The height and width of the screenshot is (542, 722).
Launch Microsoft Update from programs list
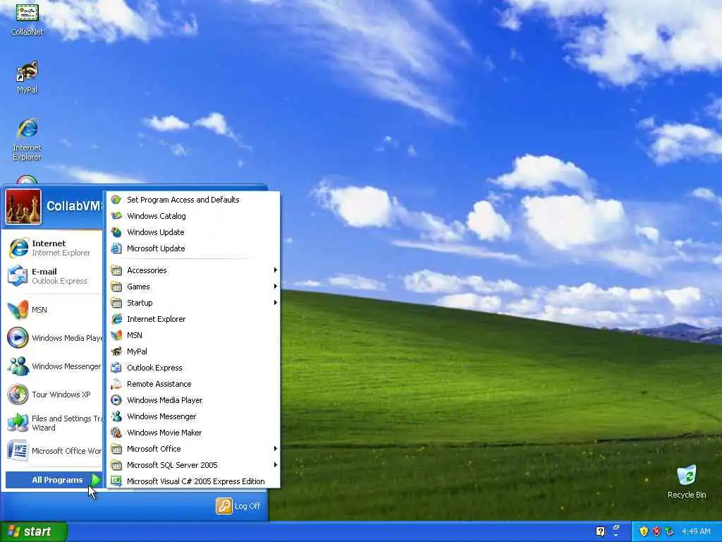point(193,248)
